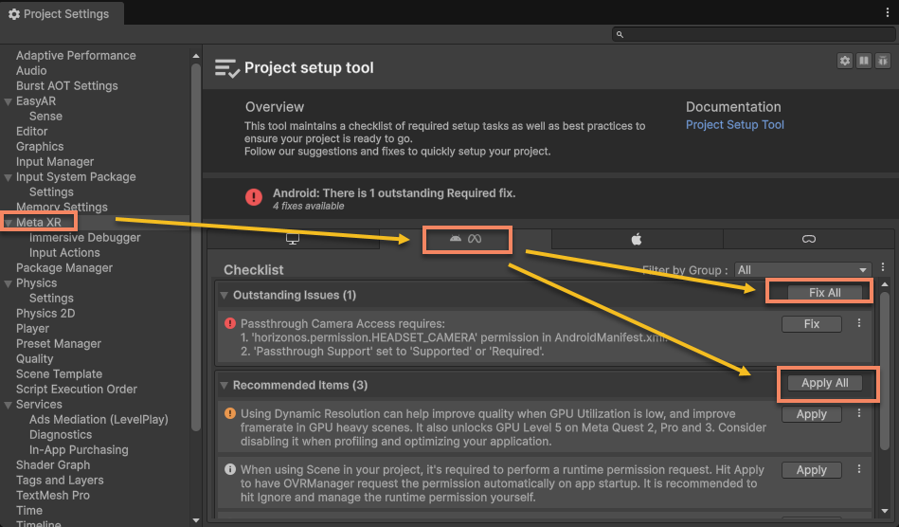Click the warning icon for Dynamic Resolution
This screenshot has width=899, height=527.
tap(230, 413)
